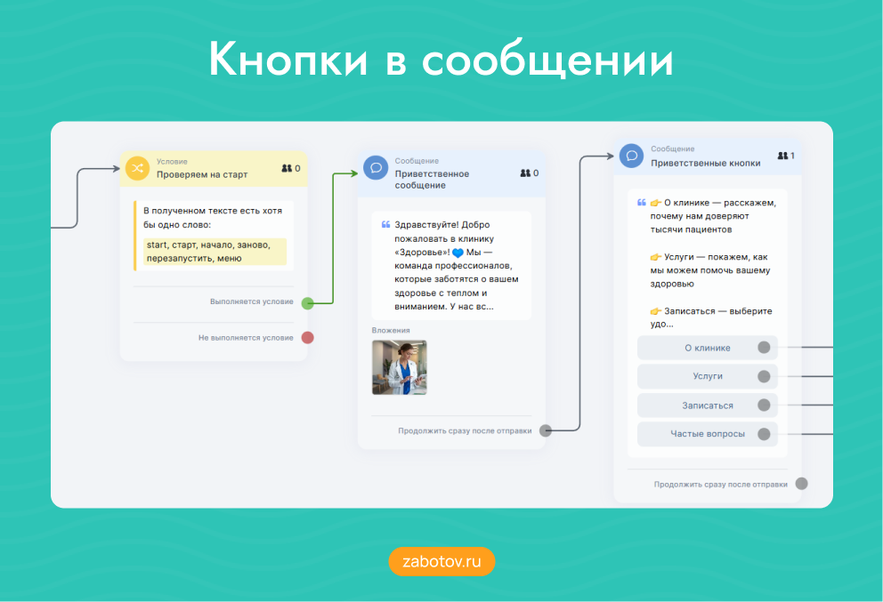The width and height of the screenshot is (883, 602).
Task: Click the chat bubble icon on Приветственные кнопки
Action: (x=631, y=156)
